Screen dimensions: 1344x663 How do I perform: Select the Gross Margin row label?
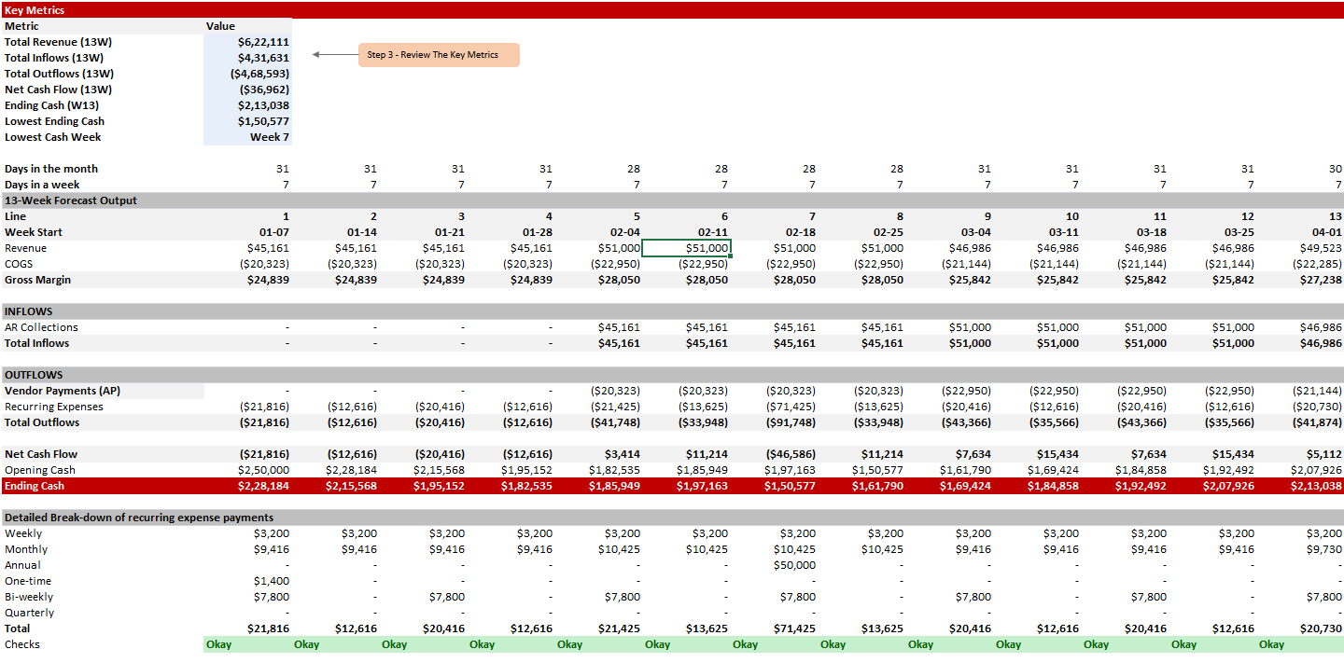37,280
